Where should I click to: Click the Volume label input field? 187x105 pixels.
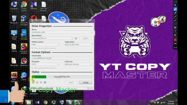point(62,58)
